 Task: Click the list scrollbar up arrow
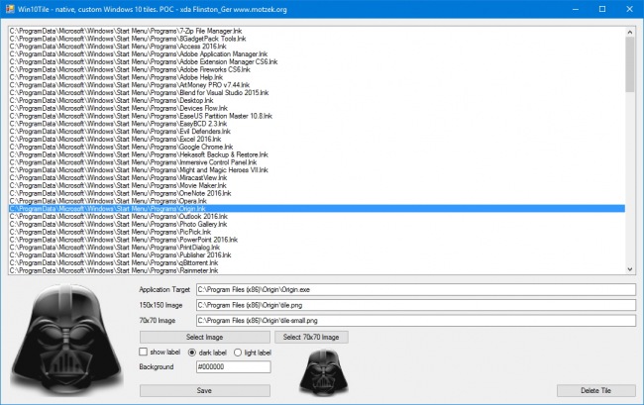click(629, 32)
